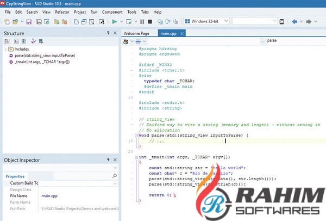Click the Run Without Debugging icon
The width and height of the screenshot is (326, 221).
point(129,21)
